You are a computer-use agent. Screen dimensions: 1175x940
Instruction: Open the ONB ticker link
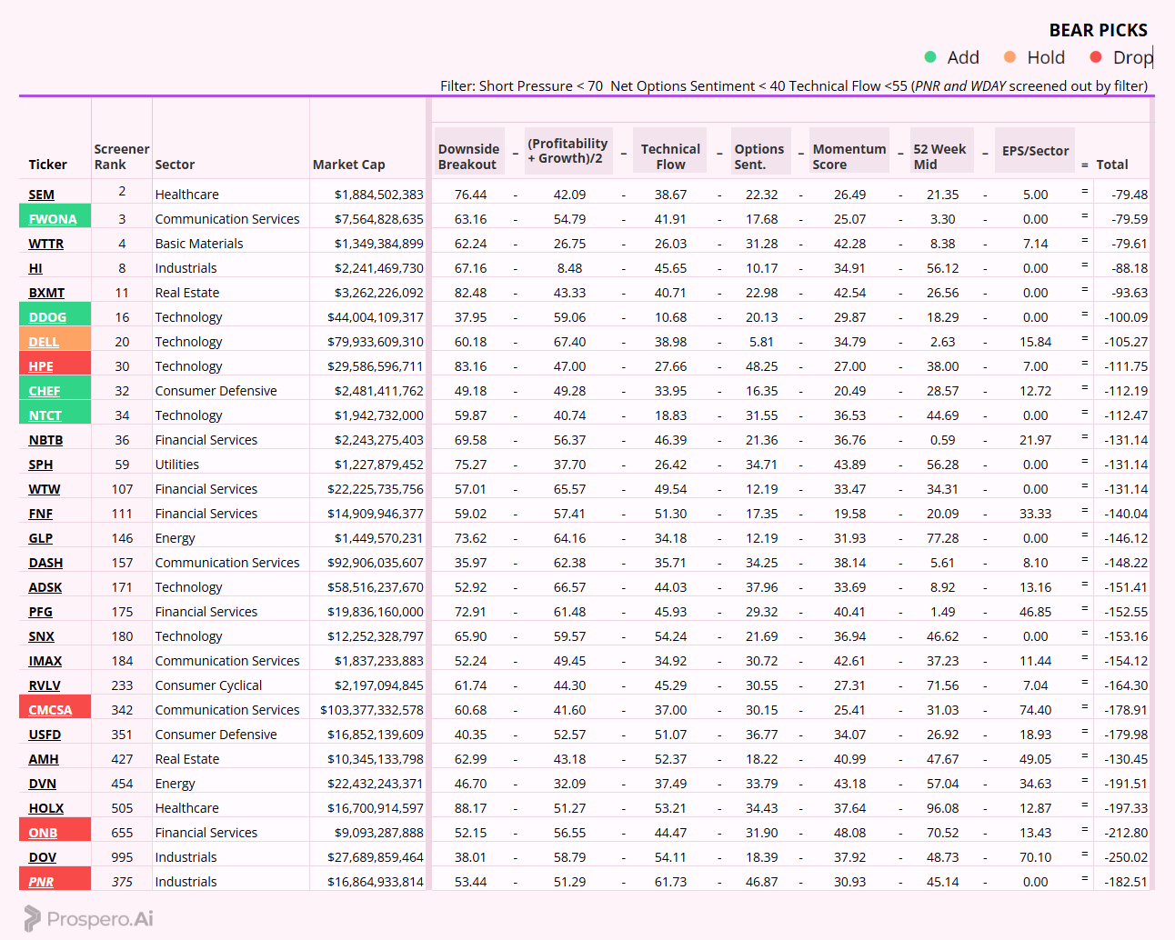(x=43, y=833)
